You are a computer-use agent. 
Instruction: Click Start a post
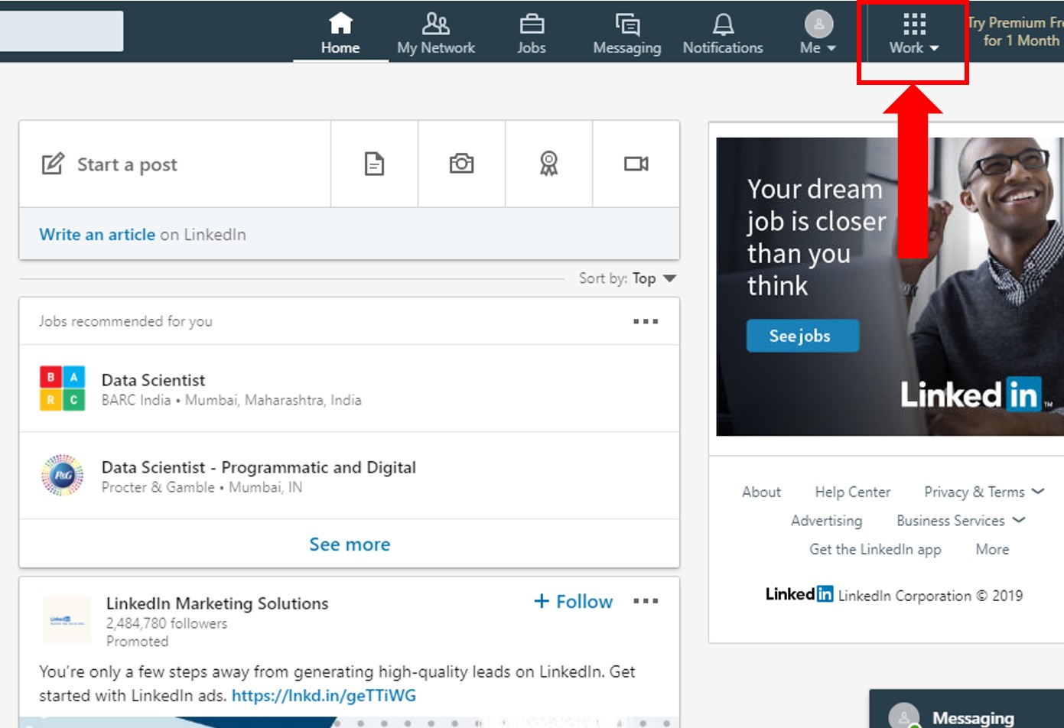click(175, 164)
